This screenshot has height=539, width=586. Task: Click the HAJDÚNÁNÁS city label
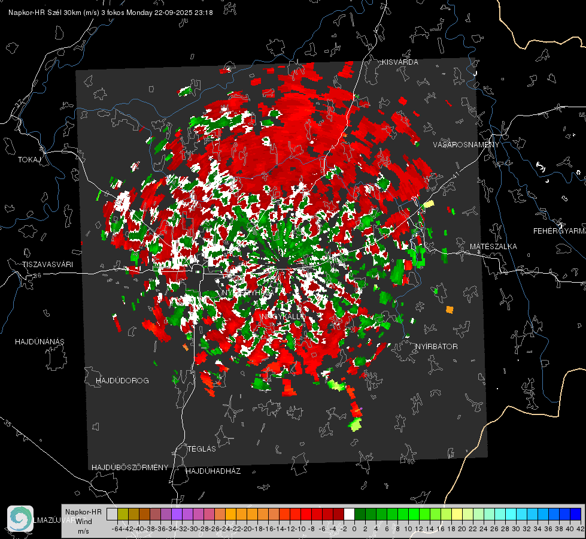tap(40, 341)
